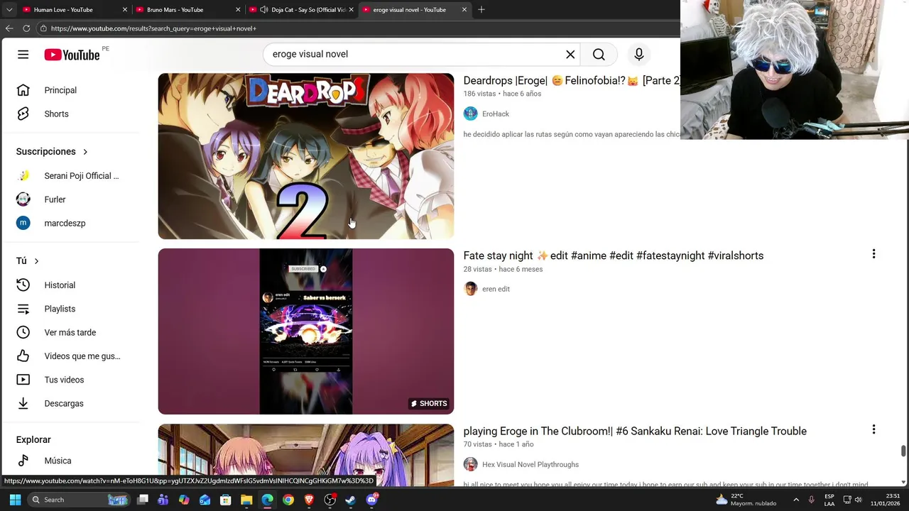Open the eren edit channel avatar
This screenshot has height=511, width=909.
(x=470, y=289)
